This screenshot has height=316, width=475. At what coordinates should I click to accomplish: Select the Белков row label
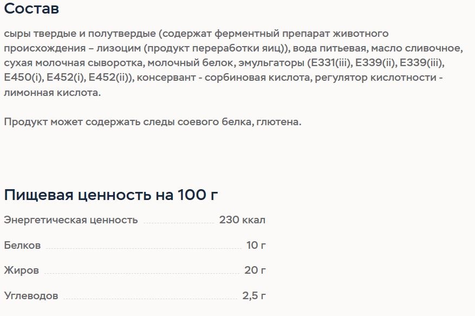click(22, 245)
